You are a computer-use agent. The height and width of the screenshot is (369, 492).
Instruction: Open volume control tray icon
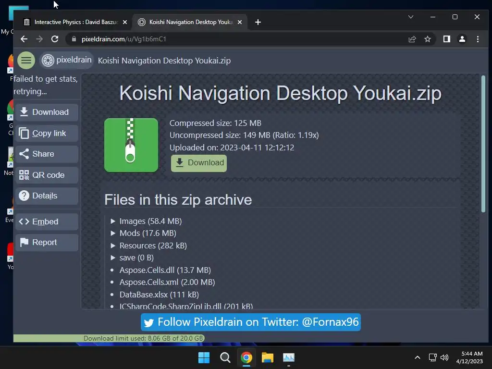point(444,357)
